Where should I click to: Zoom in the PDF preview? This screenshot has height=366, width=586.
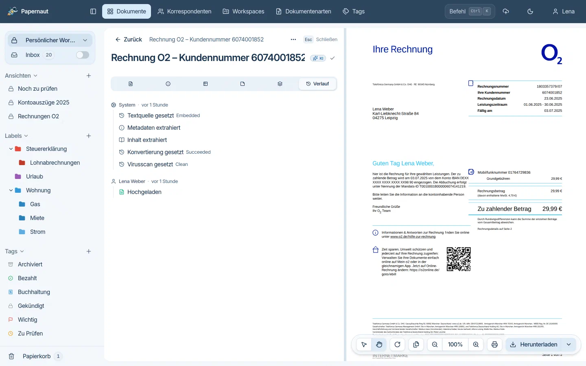tap(476, 344)
